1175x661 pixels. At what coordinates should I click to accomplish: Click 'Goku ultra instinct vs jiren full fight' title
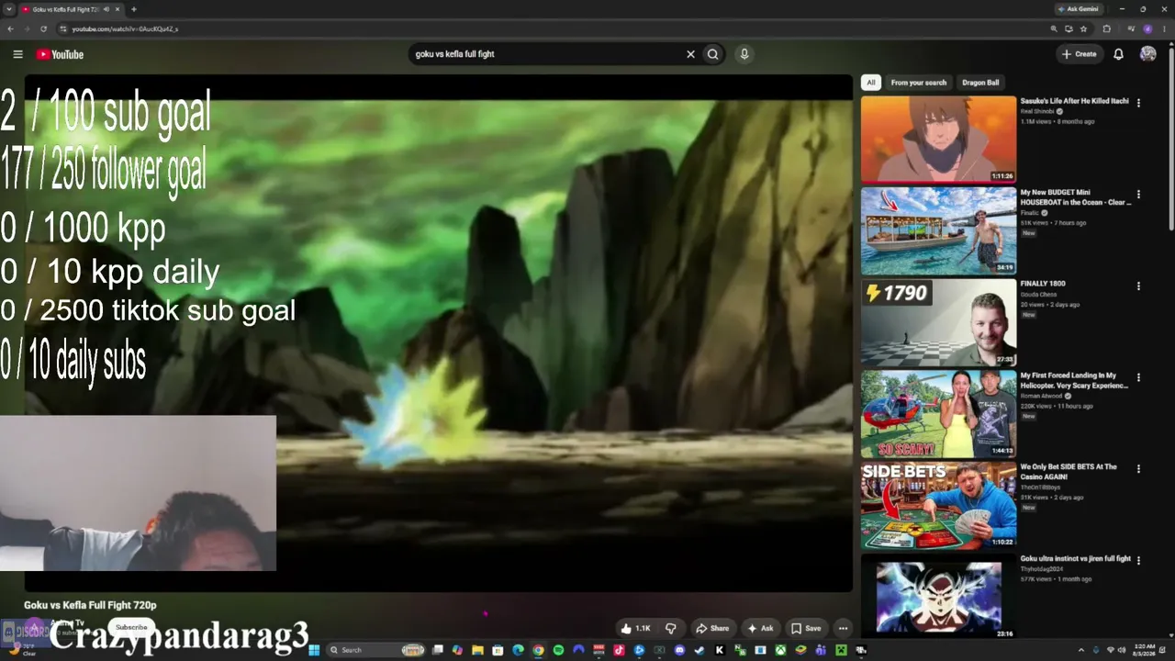1075,558
